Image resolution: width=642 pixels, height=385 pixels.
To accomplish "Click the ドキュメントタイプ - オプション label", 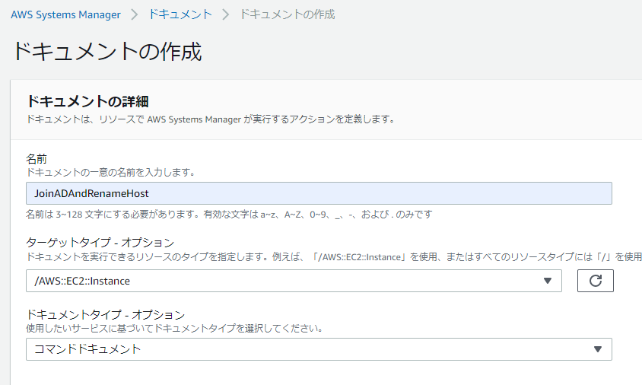I will click(105, 314).
